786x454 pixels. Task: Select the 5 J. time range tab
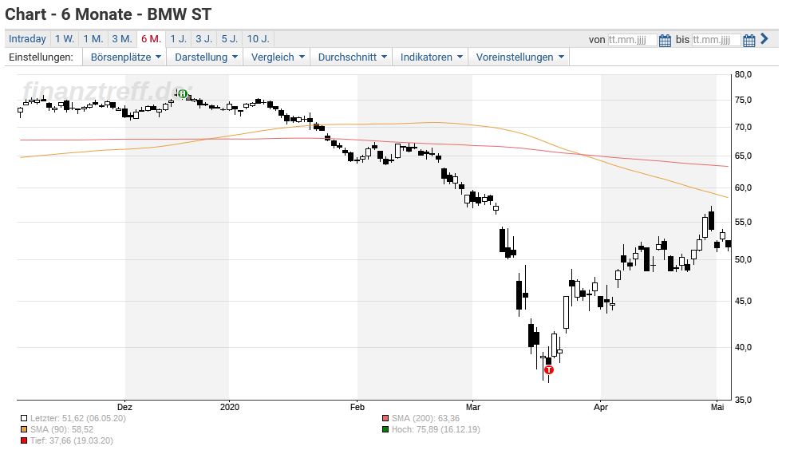pyautogui.click(x=230, y=39)
